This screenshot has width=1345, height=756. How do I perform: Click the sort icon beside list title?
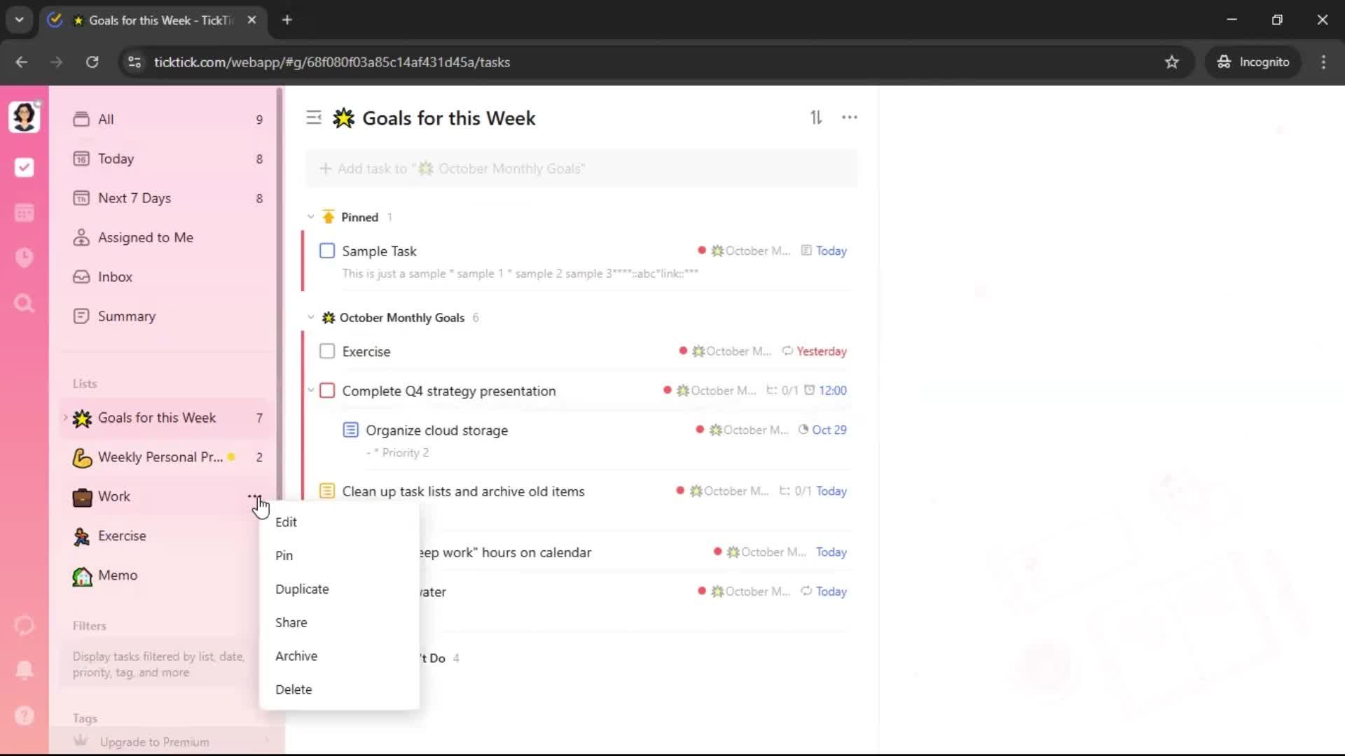816,118
